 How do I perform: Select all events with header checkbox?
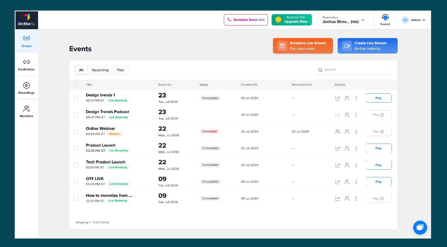tap(76, 85)
